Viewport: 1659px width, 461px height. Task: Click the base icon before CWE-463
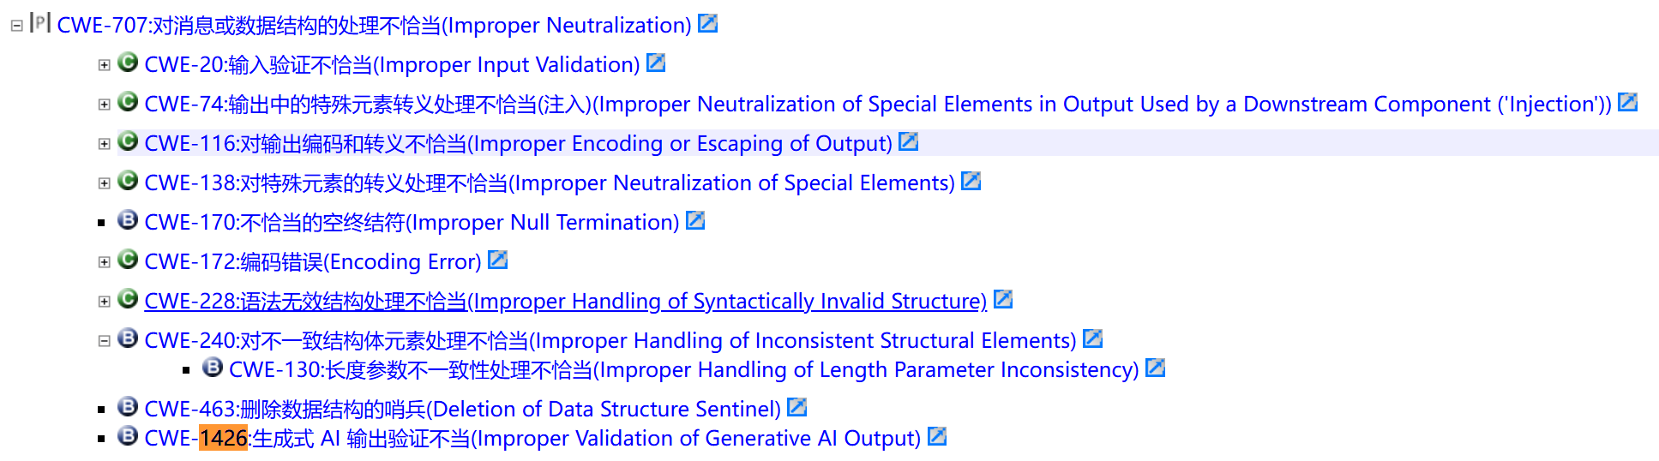(x=128, y=406)
